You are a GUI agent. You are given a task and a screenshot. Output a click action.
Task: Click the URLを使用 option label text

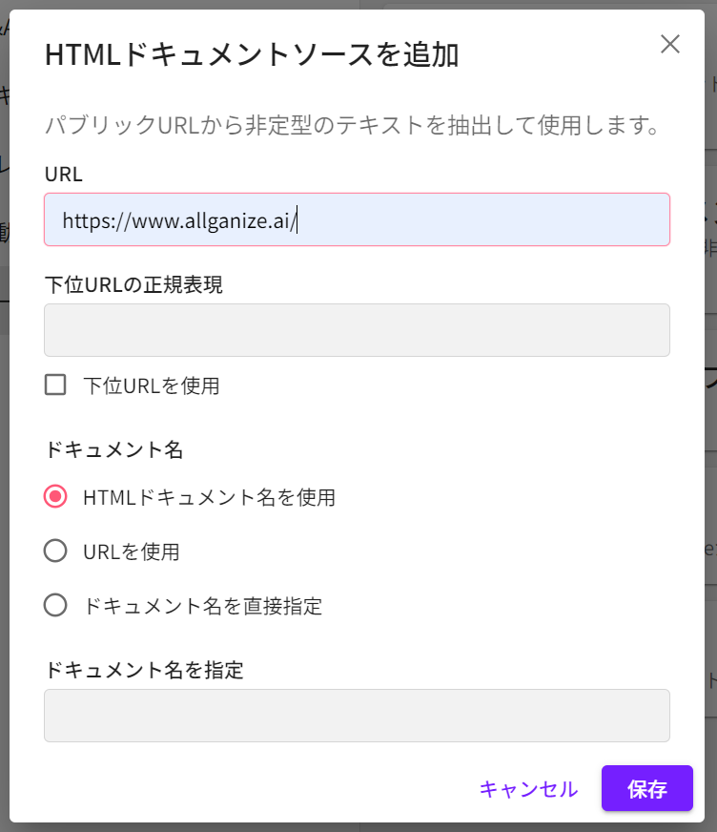point(131,551)
